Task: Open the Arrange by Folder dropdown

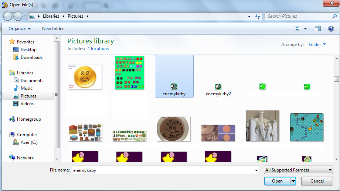Action: click(317, 45)
